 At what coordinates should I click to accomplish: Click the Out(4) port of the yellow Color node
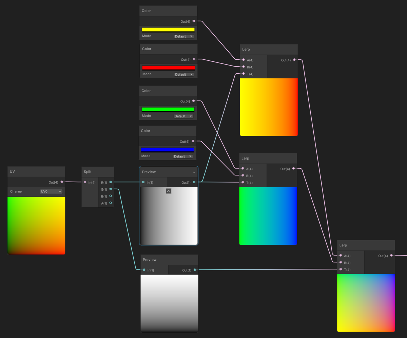(194, 21)
